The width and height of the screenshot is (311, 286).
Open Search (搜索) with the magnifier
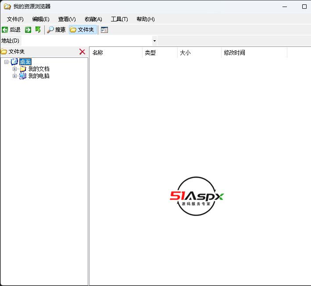click(51, 30)
